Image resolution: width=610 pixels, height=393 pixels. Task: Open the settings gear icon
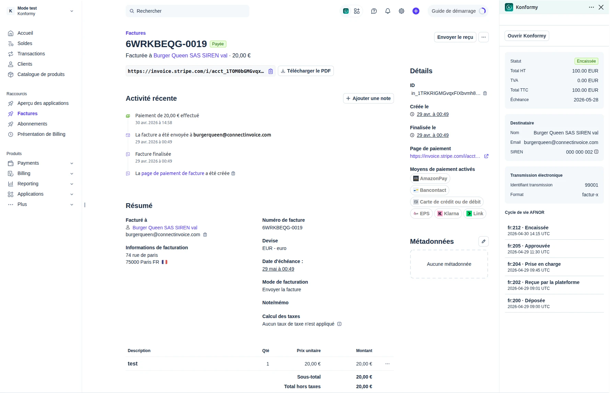402,11
